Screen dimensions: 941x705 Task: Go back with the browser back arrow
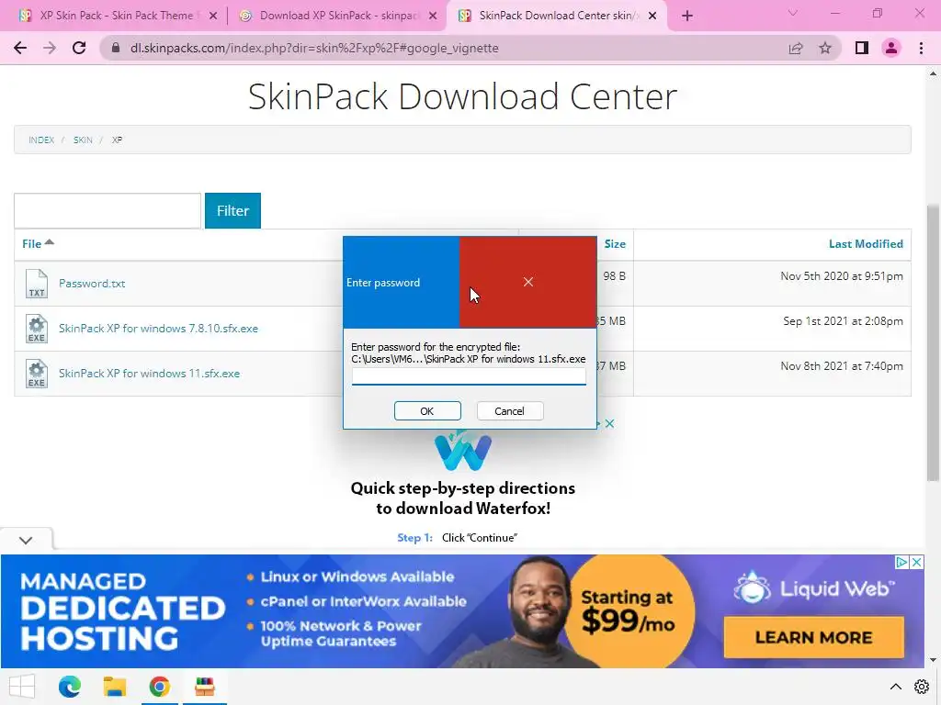(20, 48)
